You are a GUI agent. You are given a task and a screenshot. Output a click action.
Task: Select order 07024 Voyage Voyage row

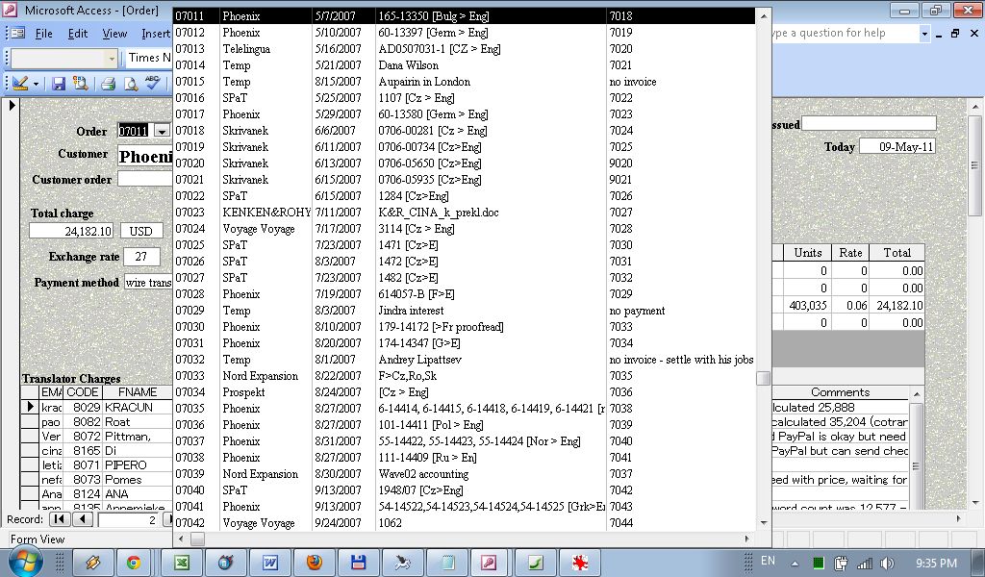click(x=465, y=229)
